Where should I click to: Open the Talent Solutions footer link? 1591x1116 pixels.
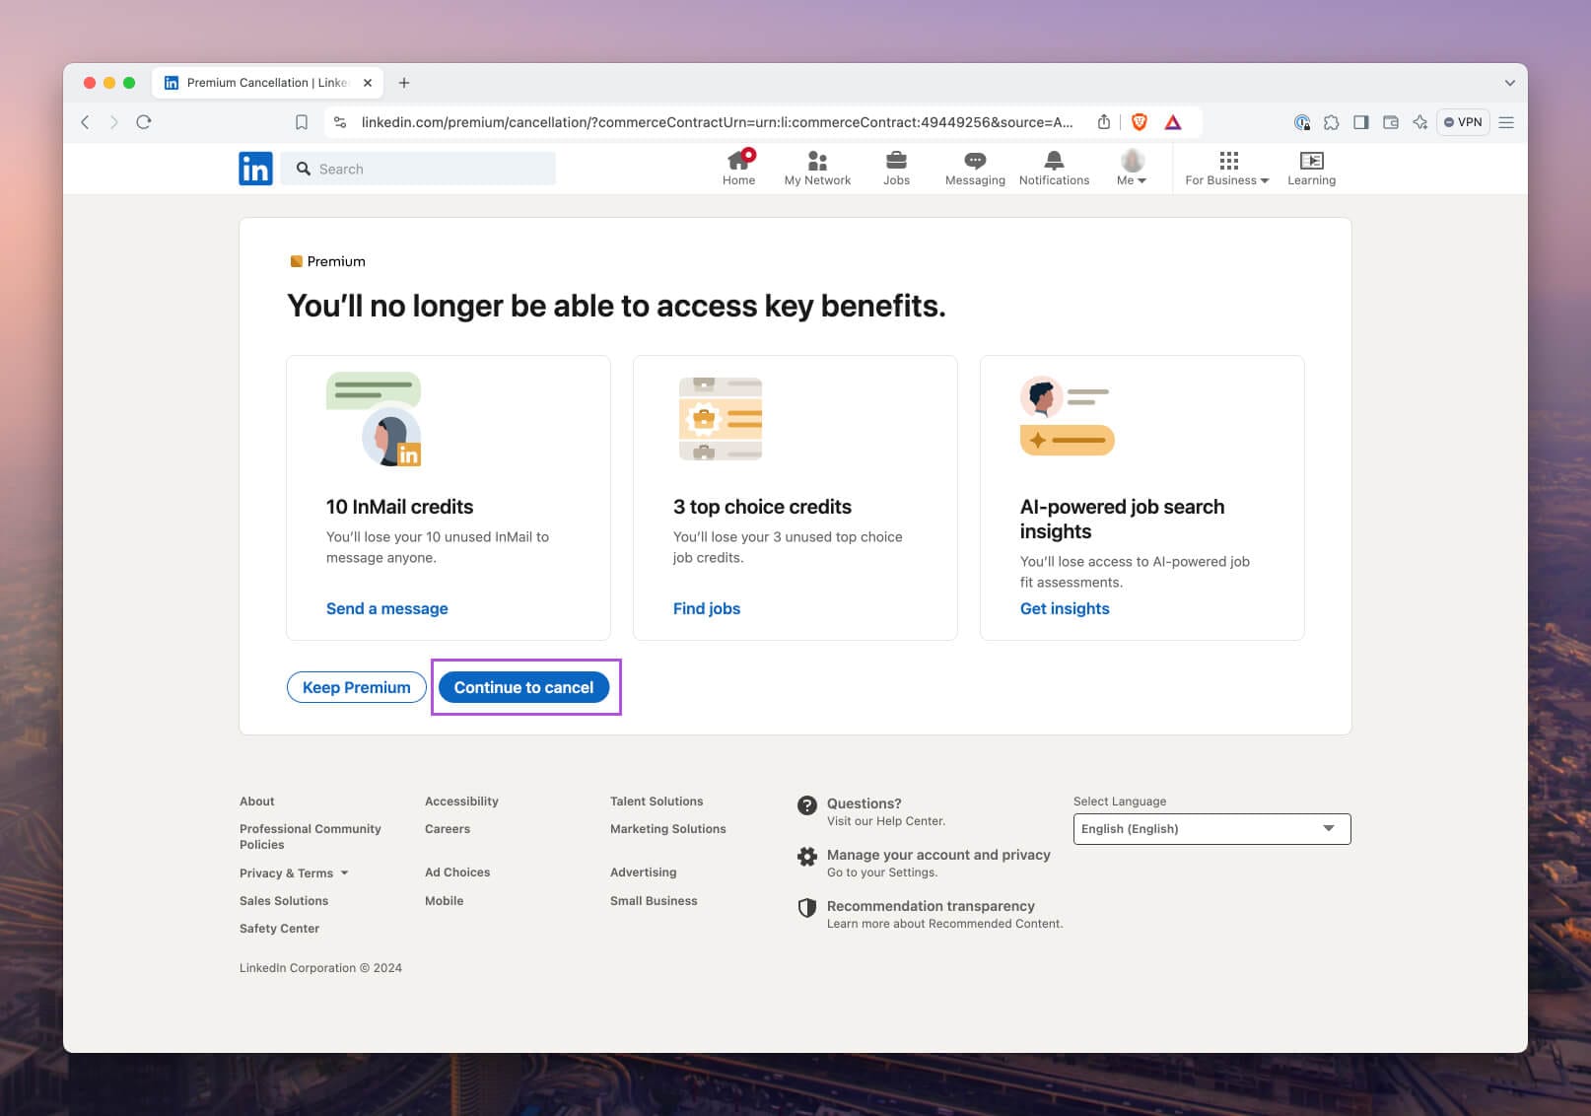pos(657,802)
